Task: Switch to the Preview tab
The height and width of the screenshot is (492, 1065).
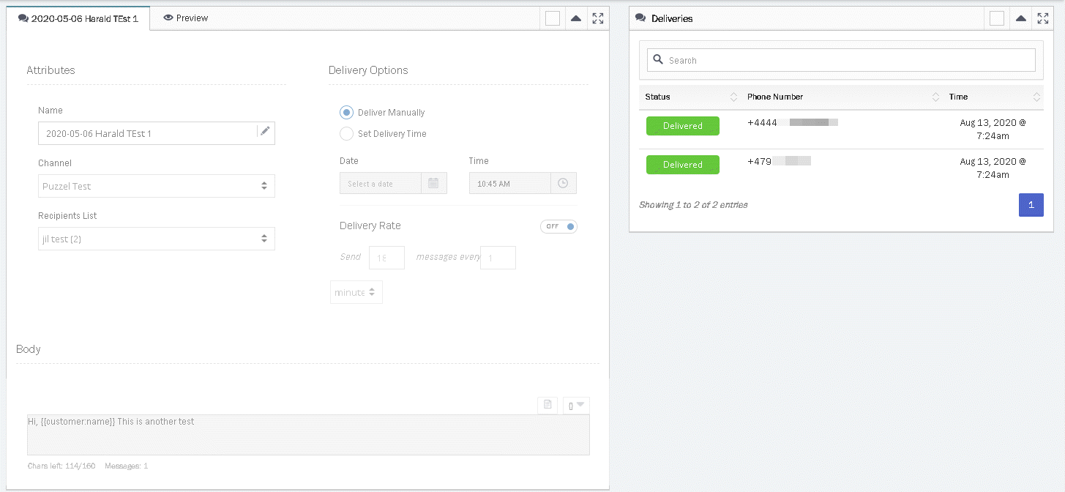Action: (x=186, y=18)
